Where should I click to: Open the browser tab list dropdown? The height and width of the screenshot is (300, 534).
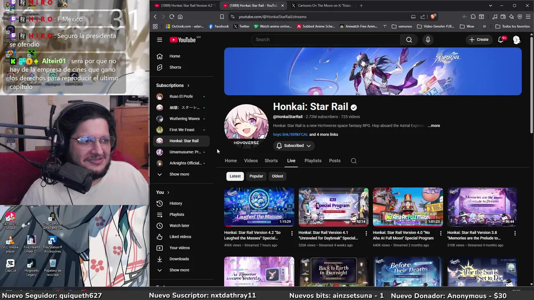coord(491,5)
